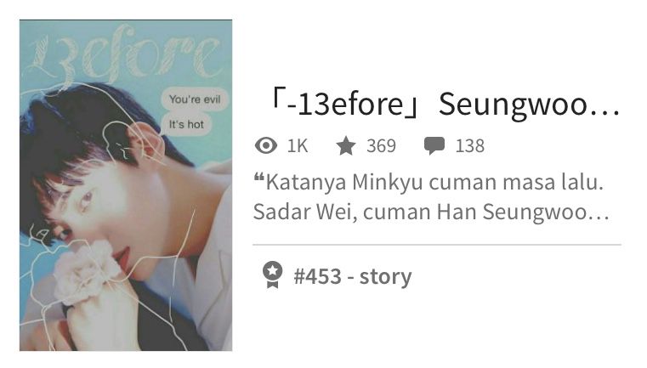This screenshot has width=647, height=368.
Task: Click the divider line above the ranking
Action: coord(437,245)
